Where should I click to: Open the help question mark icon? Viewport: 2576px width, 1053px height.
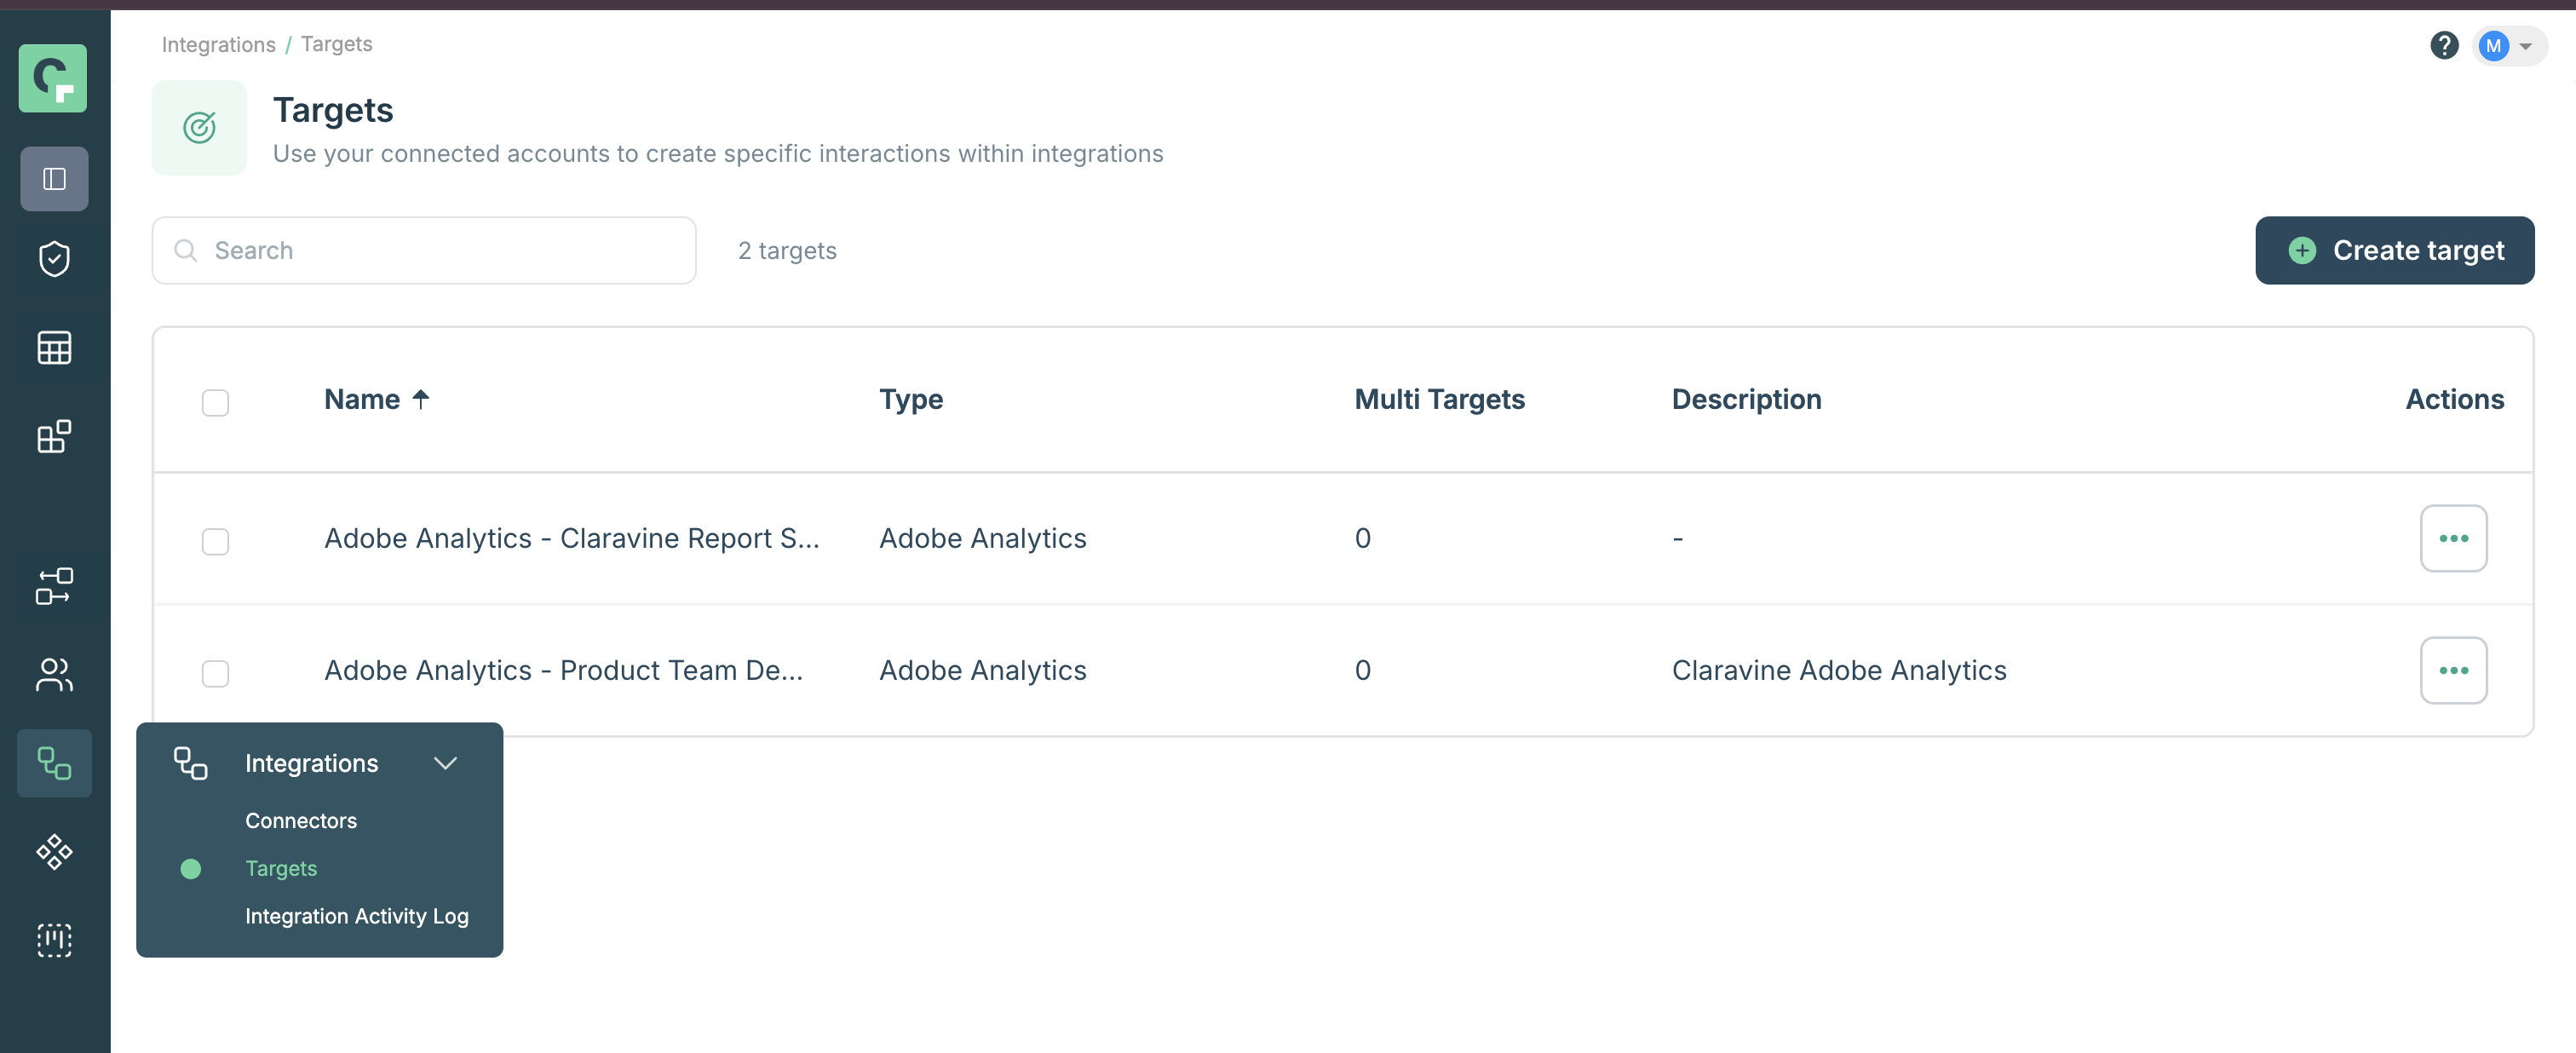(2443, 46)
